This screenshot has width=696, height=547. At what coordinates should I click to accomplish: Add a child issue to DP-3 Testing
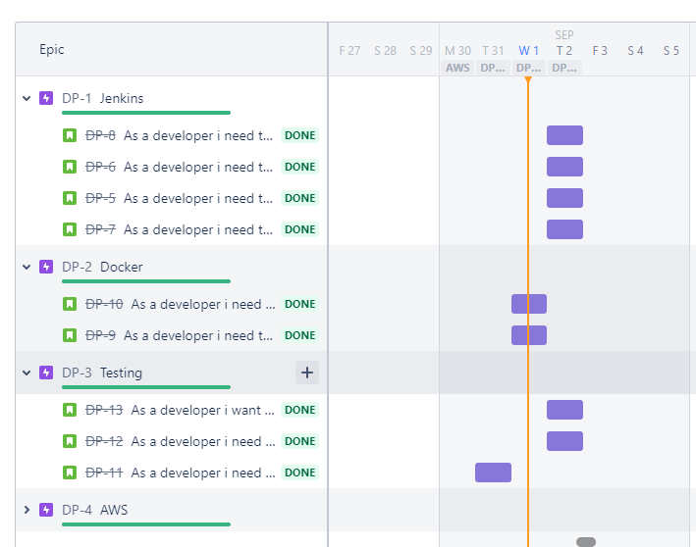click(x=307, y=373)
